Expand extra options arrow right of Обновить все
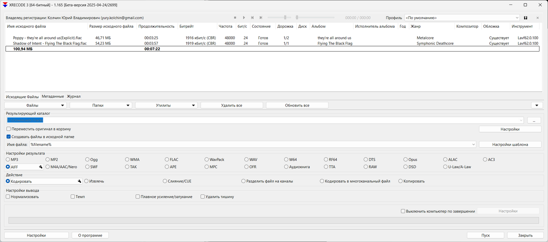This screenshot has height=242, width=548. coord(537,105)
